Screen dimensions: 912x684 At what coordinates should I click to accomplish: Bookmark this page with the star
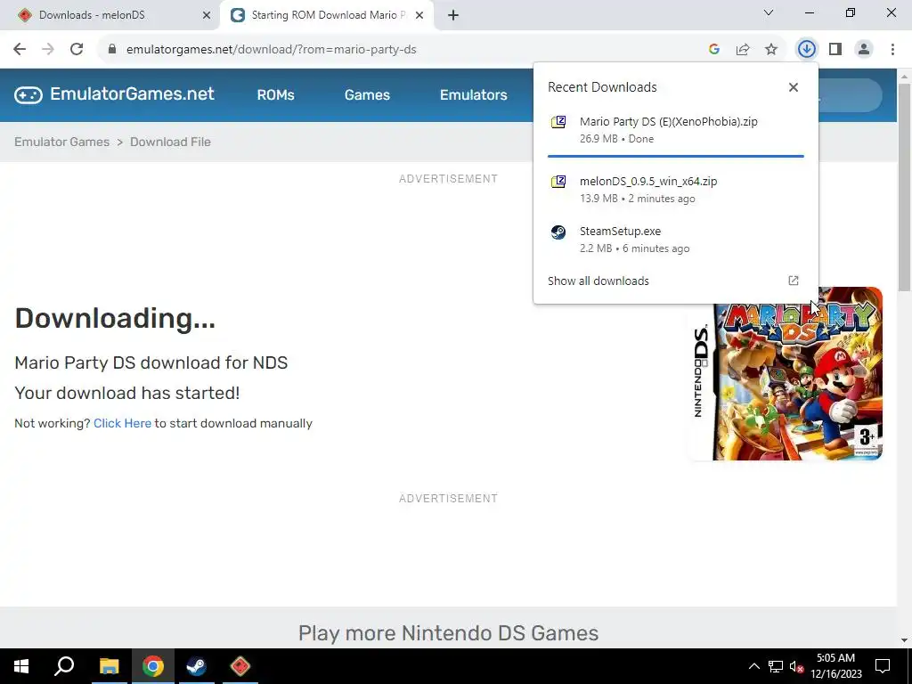[x=771, y=50]
